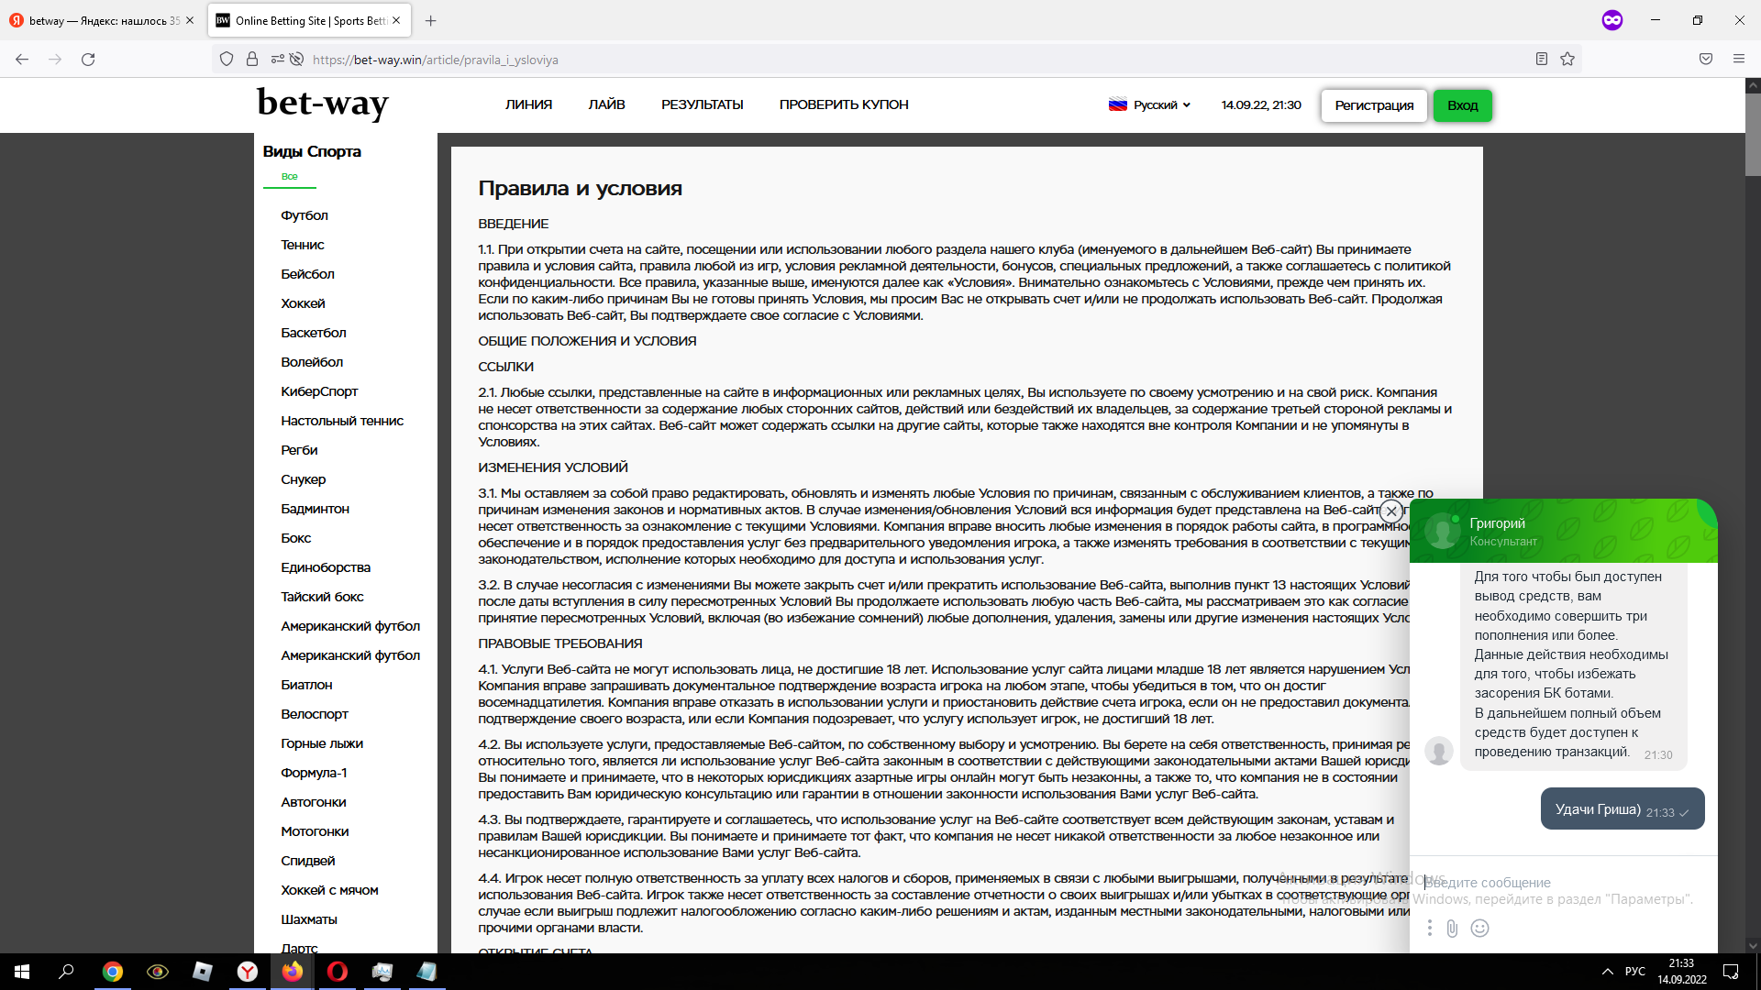Open Opera from the taskbar
This screenshot has height=990, width=1761.
(338, 972)
